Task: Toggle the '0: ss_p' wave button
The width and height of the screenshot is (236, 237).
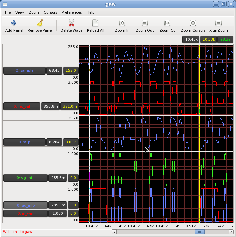Action: [x=24, y=142]
